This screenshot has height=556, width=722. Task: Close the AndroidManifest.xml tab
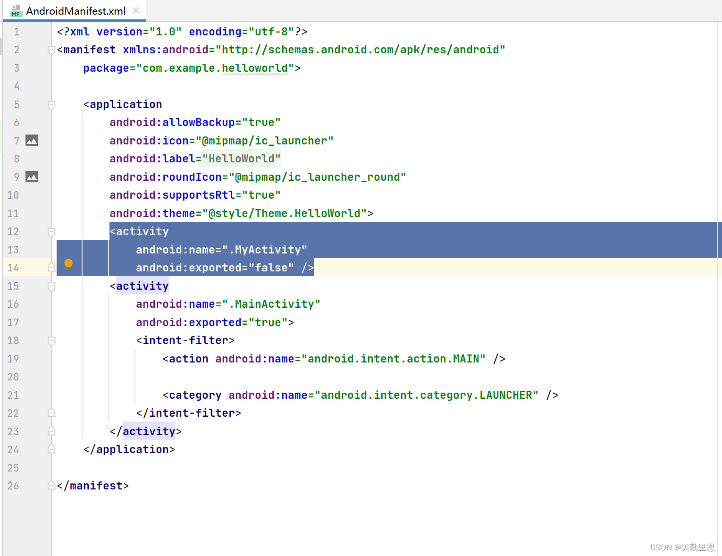136,10
